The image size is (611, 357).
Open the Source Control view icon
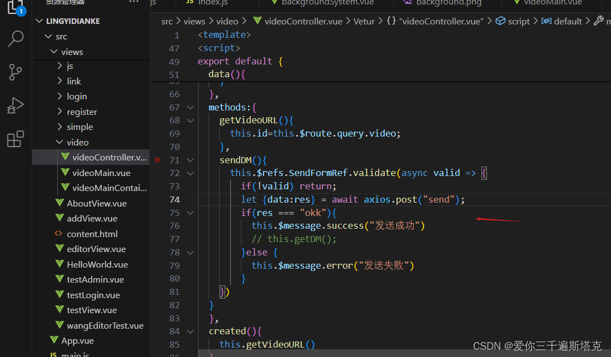point(15,72)
